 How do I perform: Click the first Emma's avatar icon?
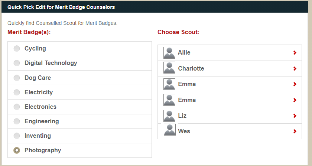click(169, 84)
